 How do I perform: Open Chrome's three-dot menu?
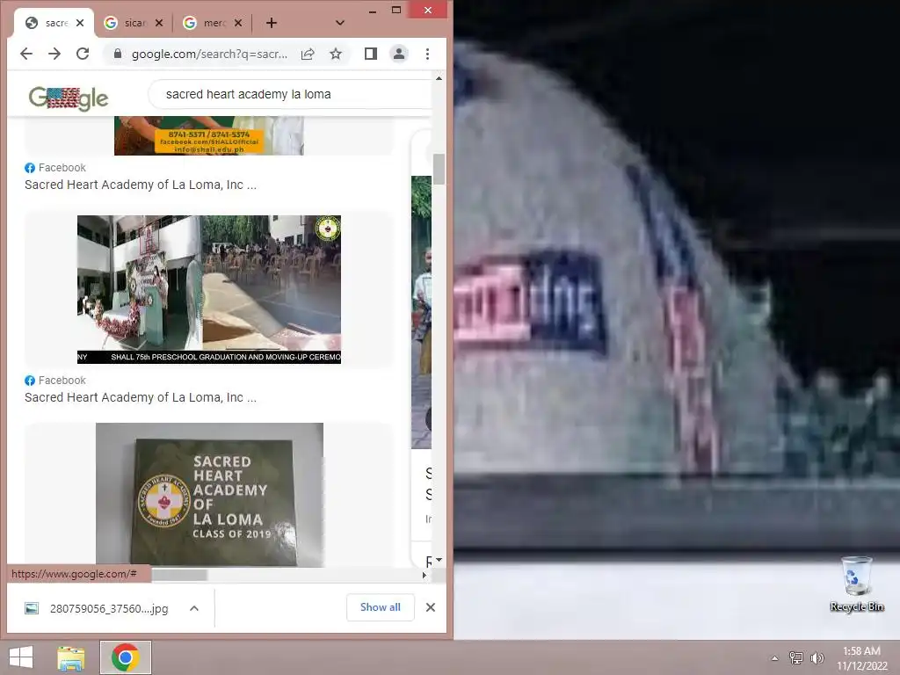427,54
